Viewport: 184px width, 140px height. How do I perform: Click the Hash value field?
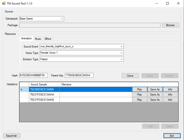(33, 75)
